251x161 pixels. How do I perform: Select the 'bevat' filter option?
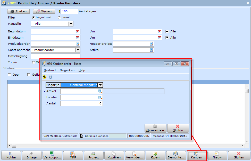tap(59, 17)
